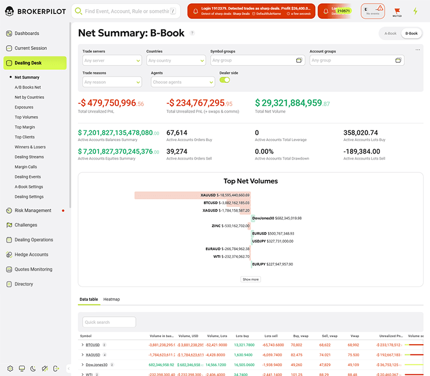
Task: Open the settings gear at the bottom left
Action: 10,368
